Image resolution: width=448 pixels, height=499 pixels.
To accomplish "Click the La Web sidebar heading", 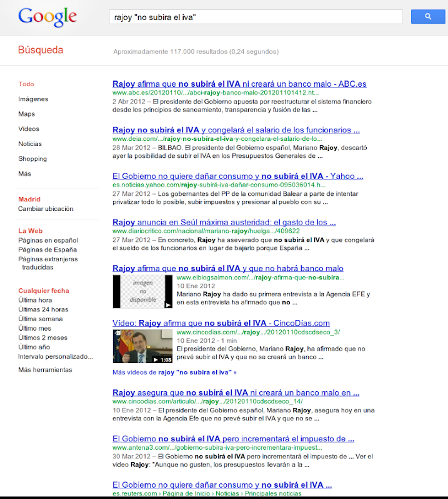I will [x=30, y=231].
